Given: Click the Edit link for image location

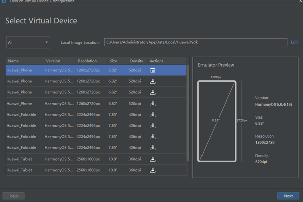Looking at the screenshot, I should tap(294, 42).
